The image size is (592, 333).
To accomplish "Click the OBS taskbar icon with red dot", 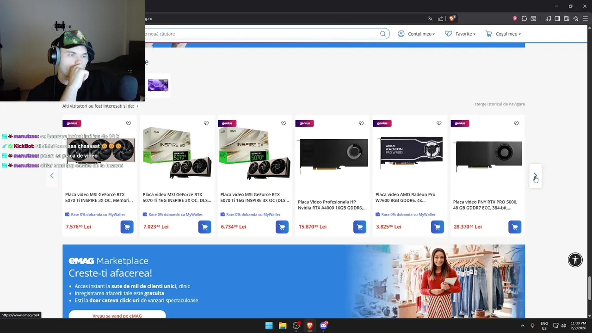I will coord(296,326).
